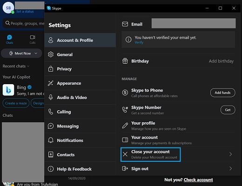Viewport: 242px width, 186px height.
Task: Open Messaging settings
Action: point(80,126)
